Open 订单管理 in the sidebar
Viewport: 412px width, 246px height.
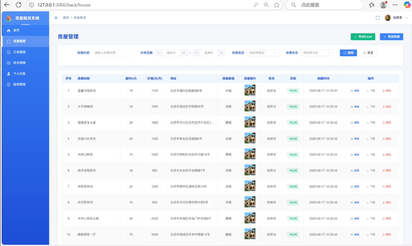tap(25, 52)
